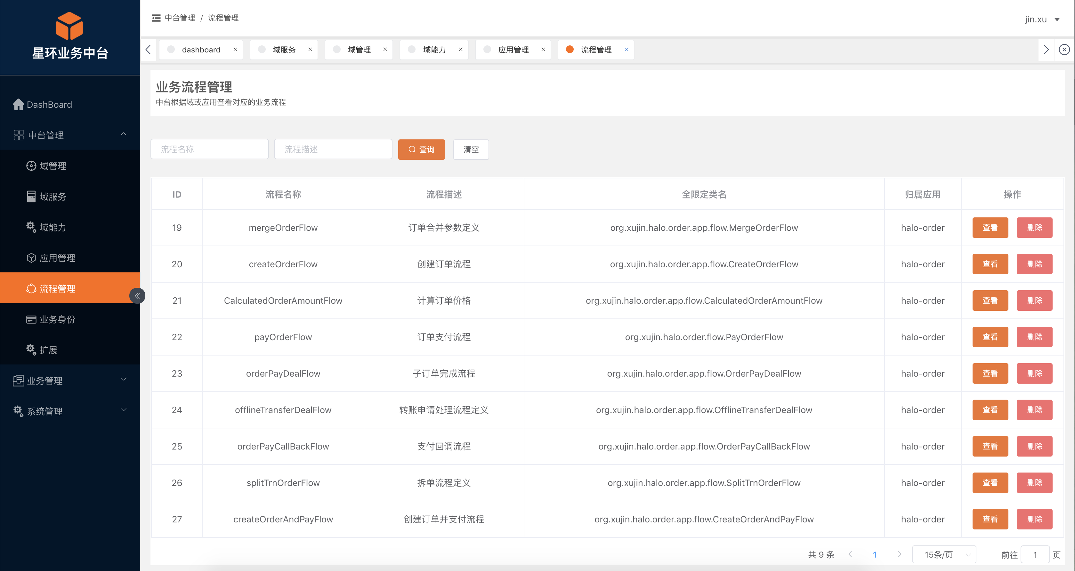The width and height of the screenshot is (1075, 571).
Task: Focus the 流程描述 search field
Action: [333, 149]
